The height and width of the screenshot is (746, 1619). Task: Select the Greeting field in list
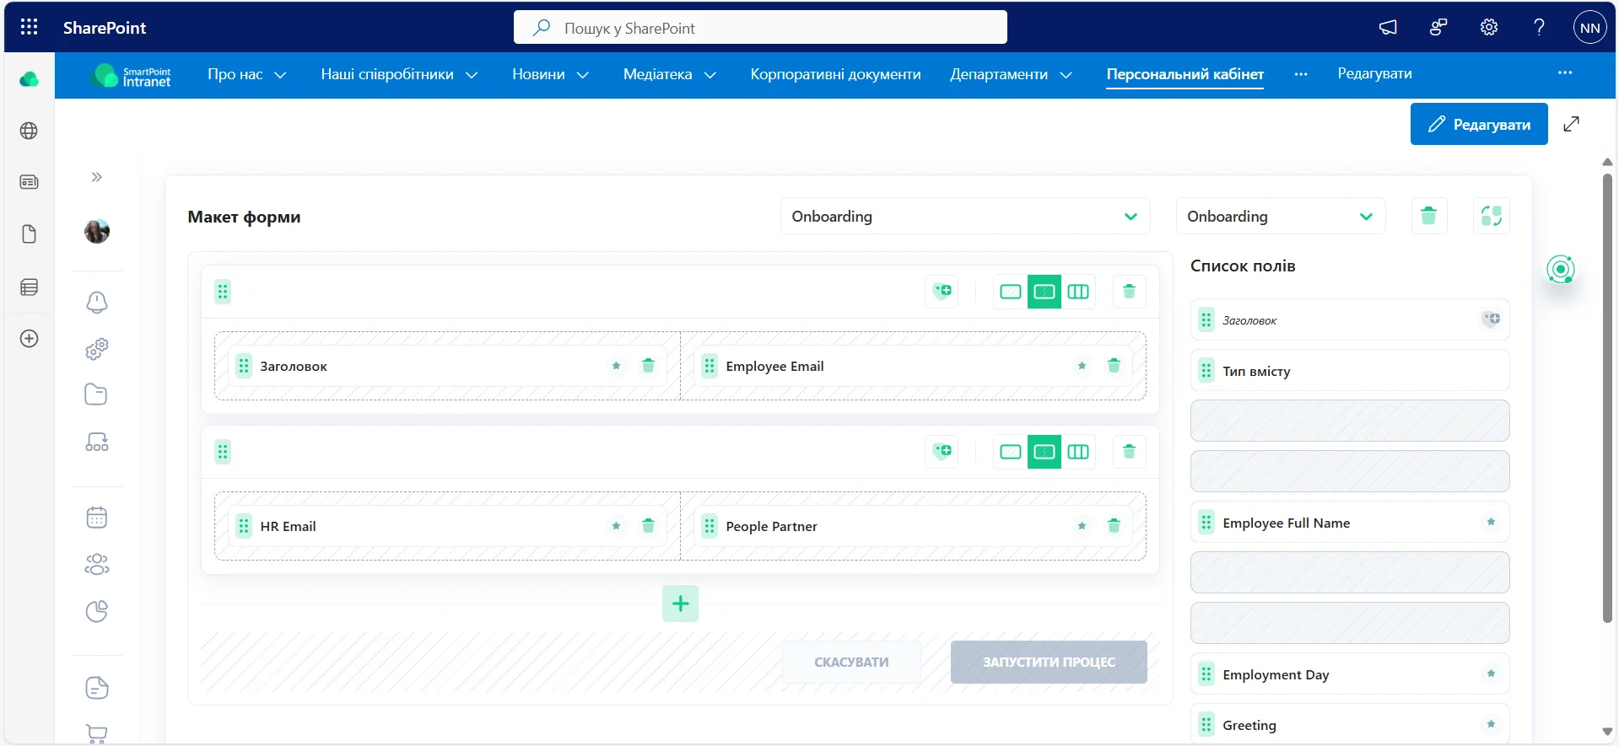(1350, 724)
